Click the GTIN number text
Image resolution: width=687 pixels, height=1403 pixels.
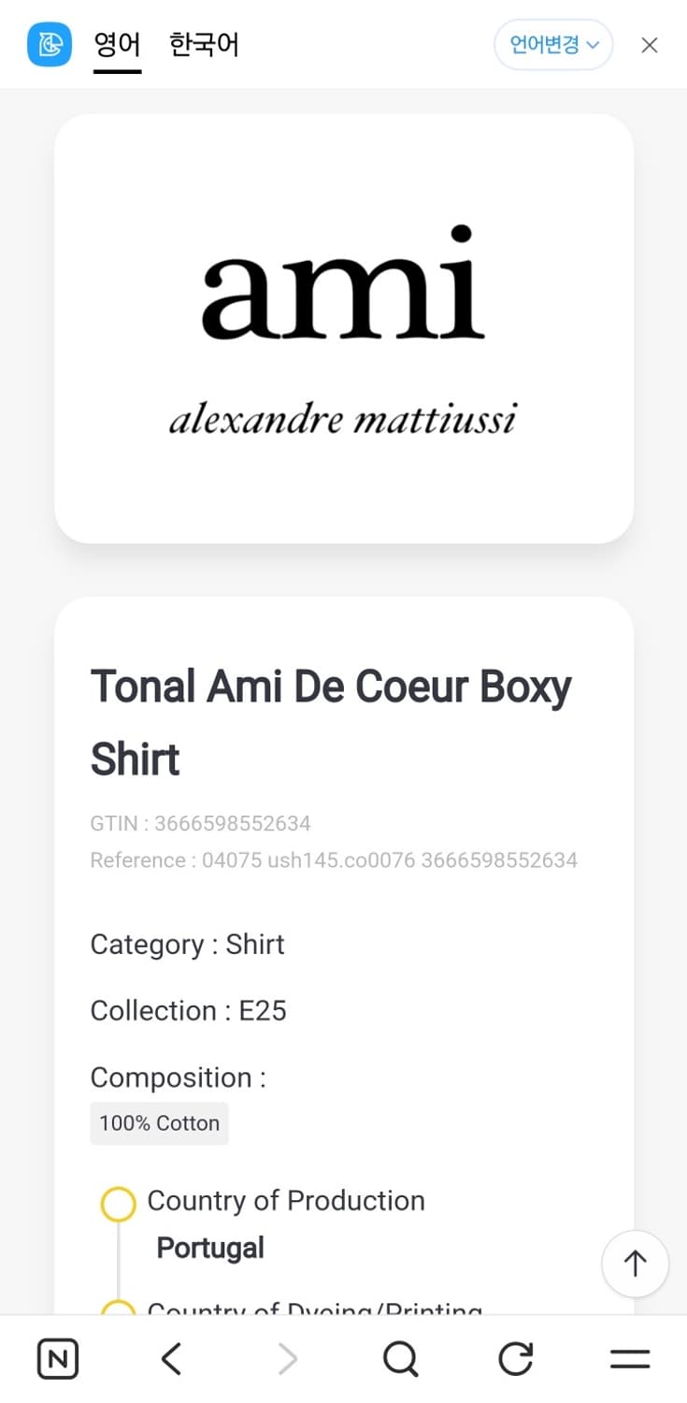click(x=200, y=823)
